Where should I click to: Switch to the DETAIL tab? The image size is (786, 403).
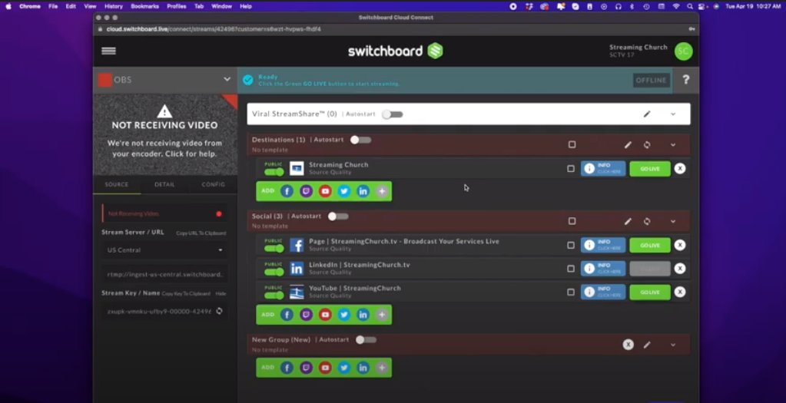[x=164, y=184]
